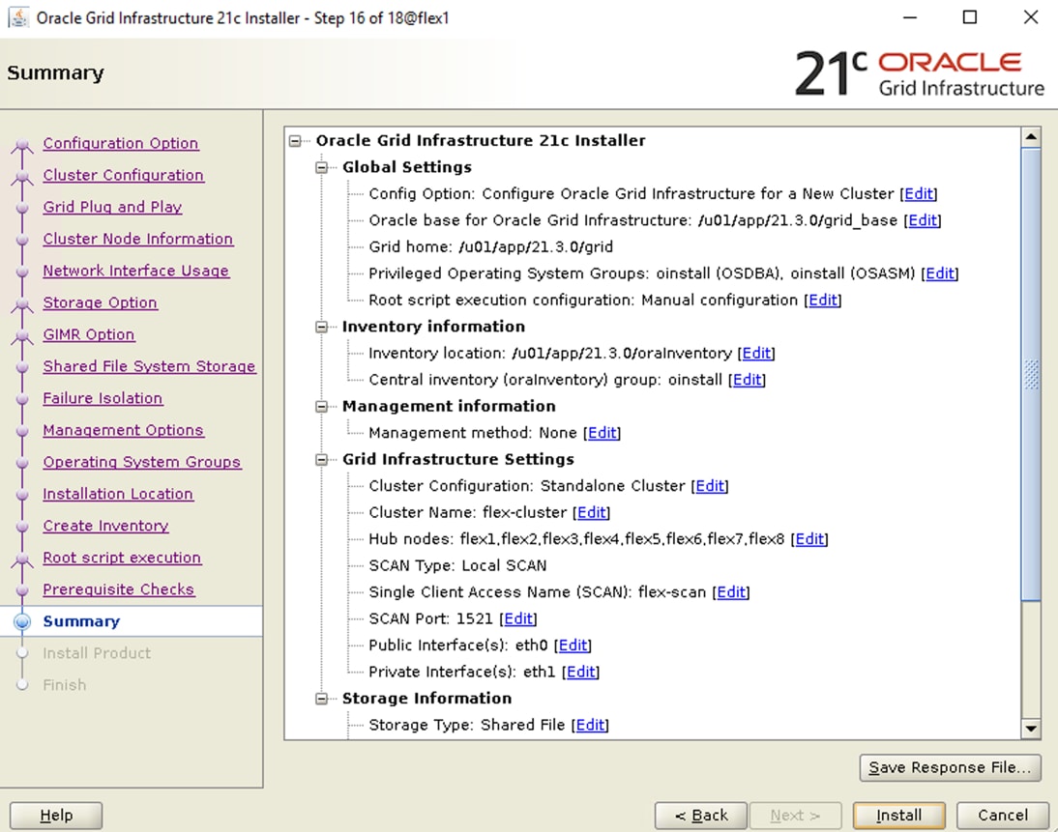The height and width of the screenshot is (832, 1058).
Task: Edit the SCAN Port 1521
Action: 518,619
